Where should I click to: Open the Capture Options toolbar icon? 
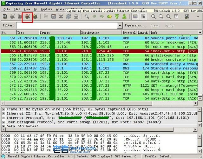12,17
